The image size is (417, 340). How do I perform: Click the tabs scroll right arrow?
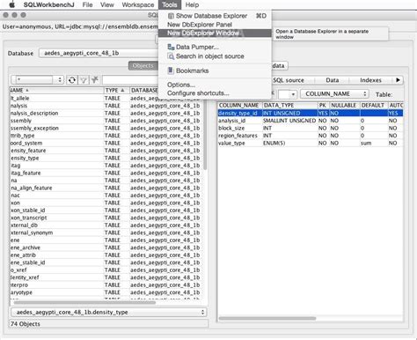click(398, 80)
